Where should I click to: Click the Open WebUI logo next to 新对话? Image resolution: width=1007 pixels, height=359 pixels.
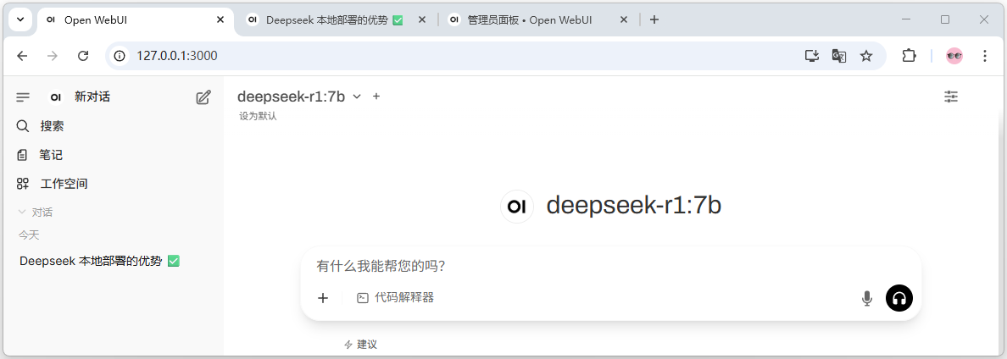coord(56,97)
